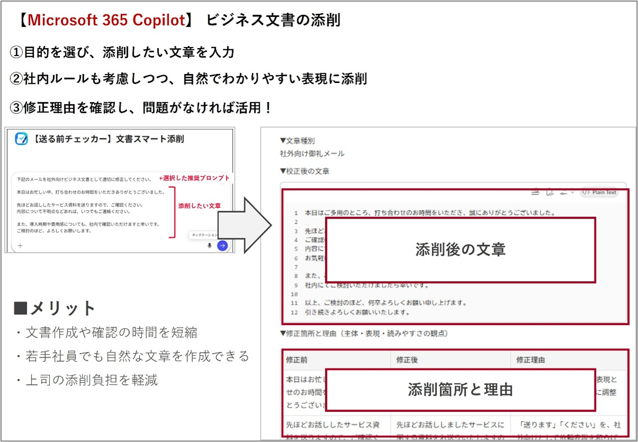
Task: Click the line 先ほどお話ししたサービス資料を送りますので
Action: [79, 204]
